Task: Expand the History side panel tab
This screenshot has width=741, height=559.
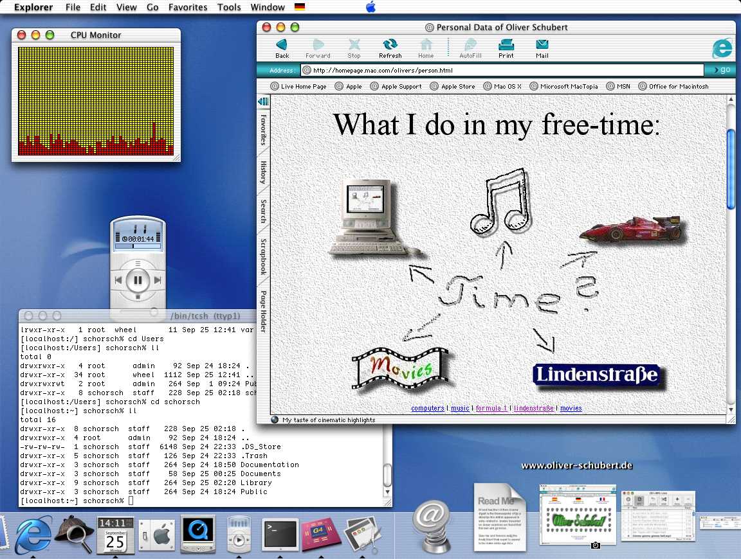Action: tap(263, 172)
